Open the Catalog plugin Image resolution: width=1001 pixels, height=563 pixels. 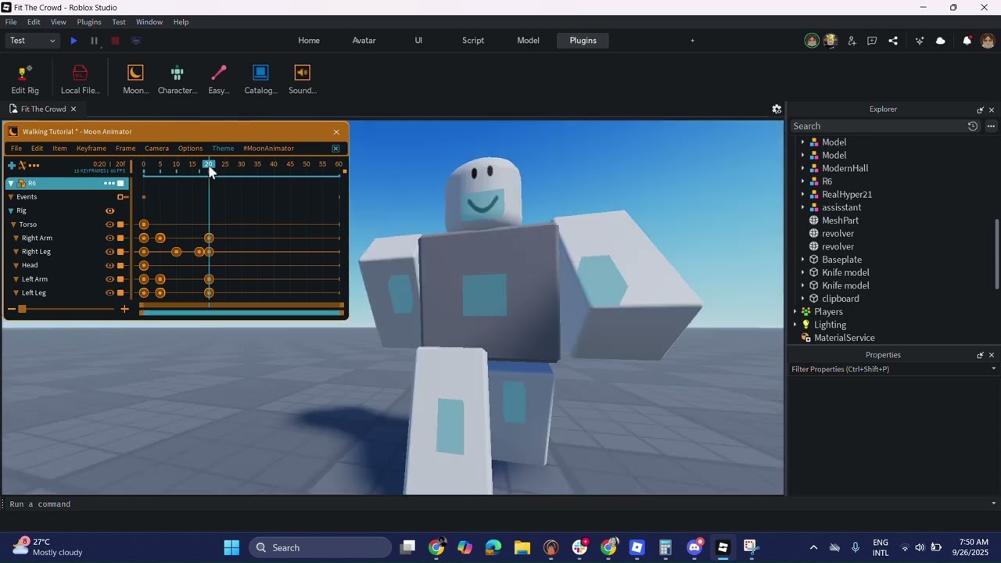(260, 80)
